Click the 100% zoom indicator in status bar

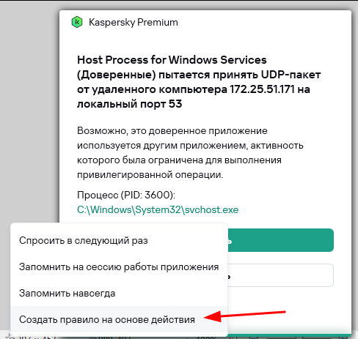pos(206,338)
